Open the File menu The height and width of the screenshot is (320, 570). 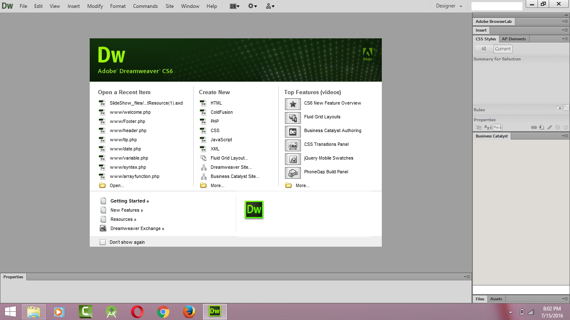(23, 6)
